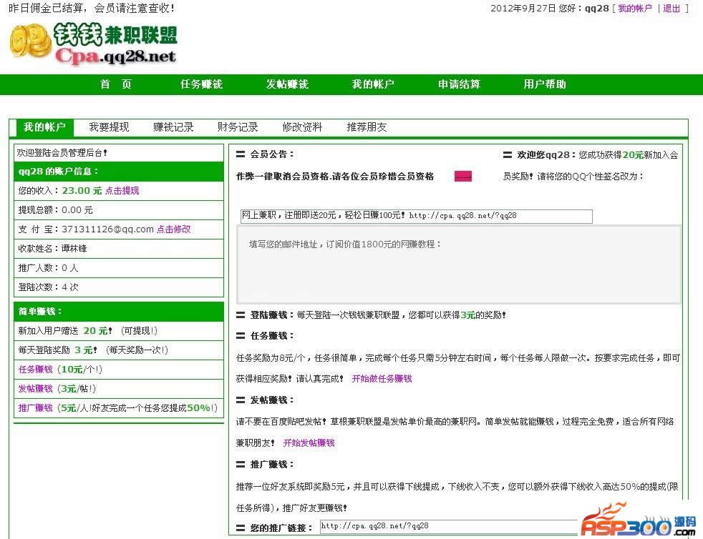Switch to the 赚钱记录 tab
This screenshot has width=703, height=539.
coord(173,127)
